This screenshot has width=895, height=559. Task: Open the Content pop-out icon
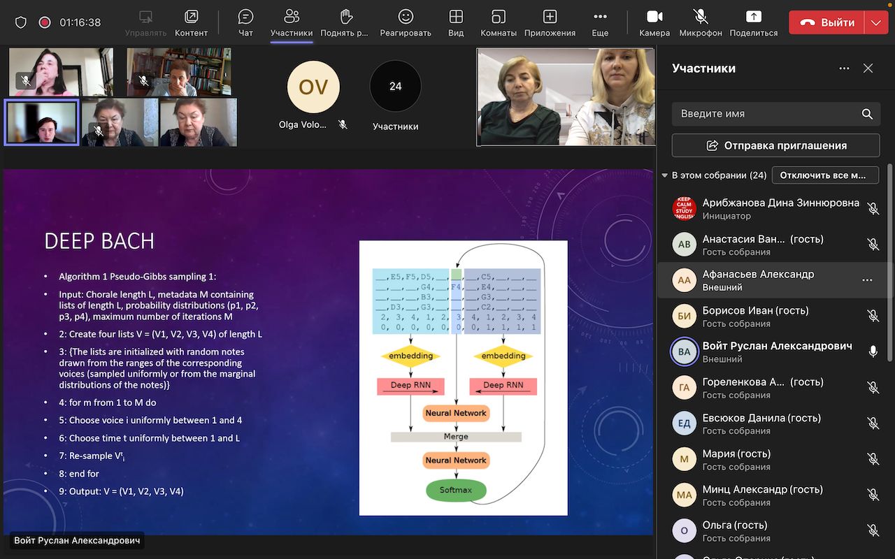click(191, 17)
